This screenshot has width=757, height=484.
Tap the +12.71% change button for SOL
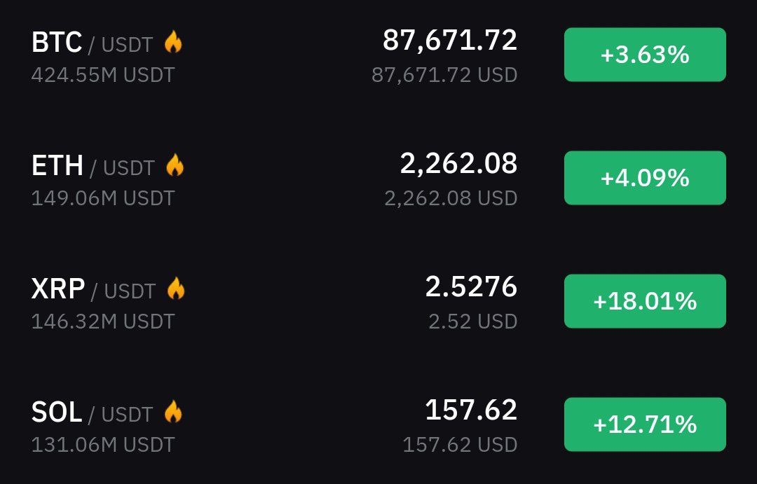pyautogui.click(x=645, y=424)
